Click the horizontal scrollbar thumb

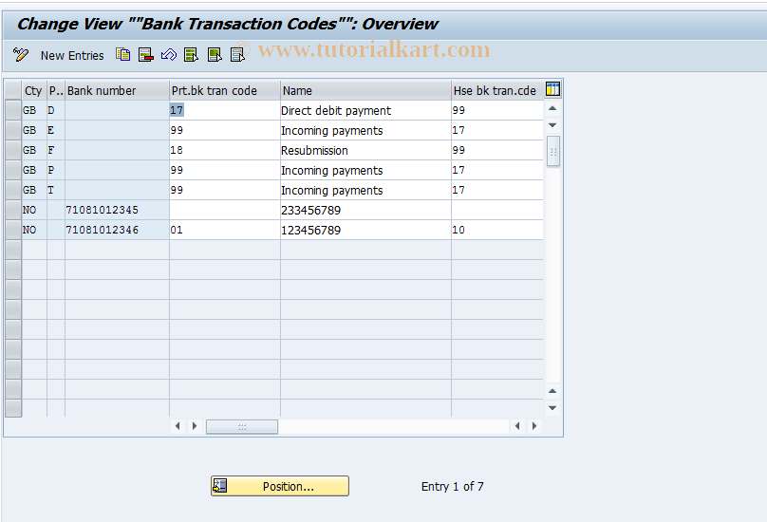(242, 426)
